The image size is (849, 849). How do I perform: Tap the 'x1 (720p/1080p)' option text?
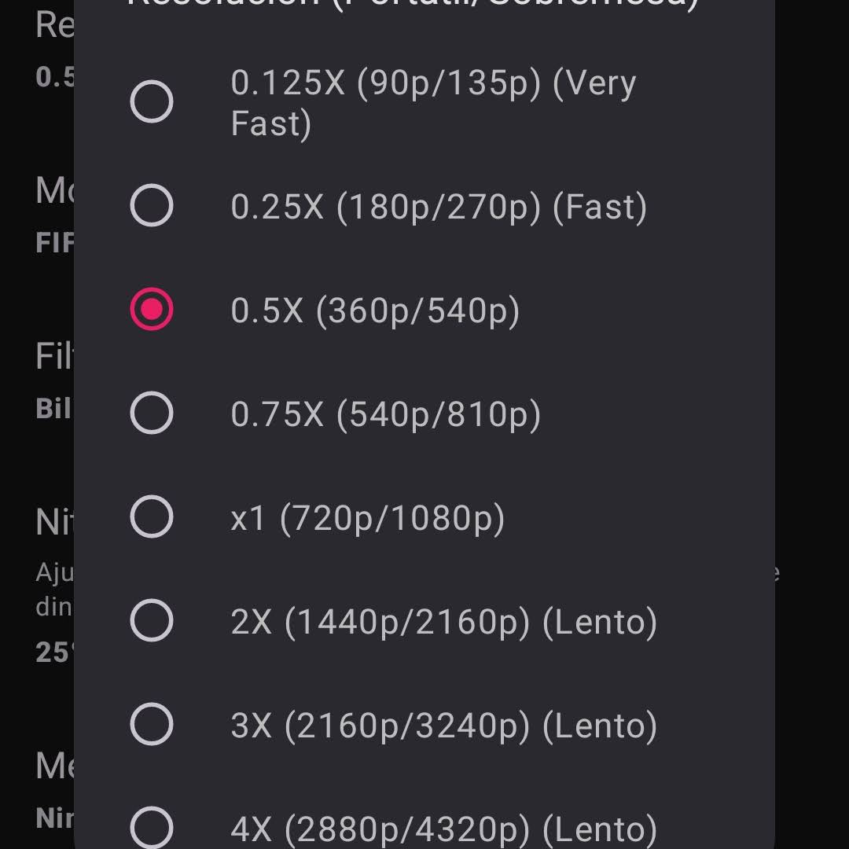click(367, 518)
